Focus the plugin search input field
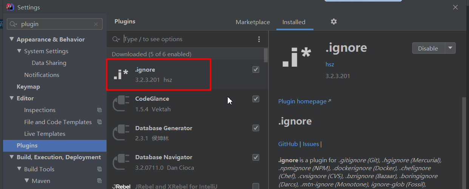 [189, 39]
